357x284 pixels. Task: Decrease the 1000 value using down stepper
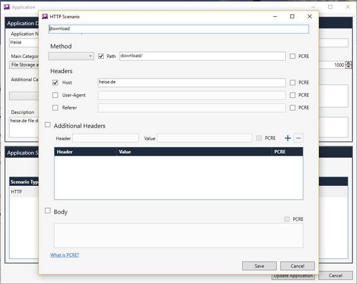(x=348, y=66)
